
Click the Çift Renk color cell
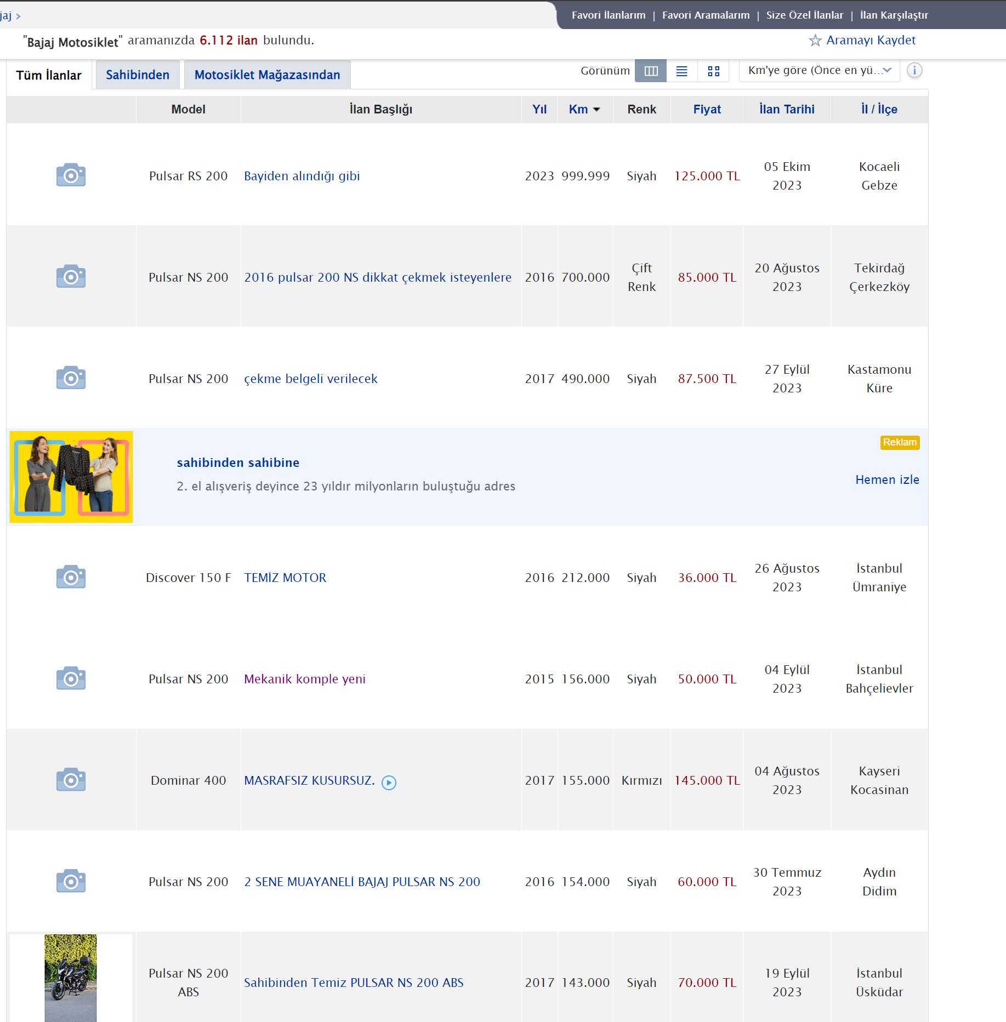[x=641, y=277]
